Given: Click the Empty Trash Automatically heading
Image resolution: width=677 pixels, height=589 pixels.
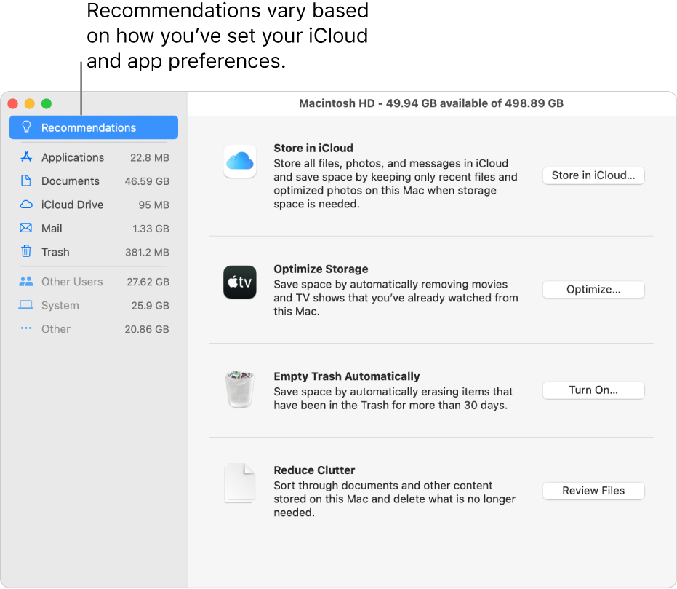Looking at the screenshot, I should [347, 376].
